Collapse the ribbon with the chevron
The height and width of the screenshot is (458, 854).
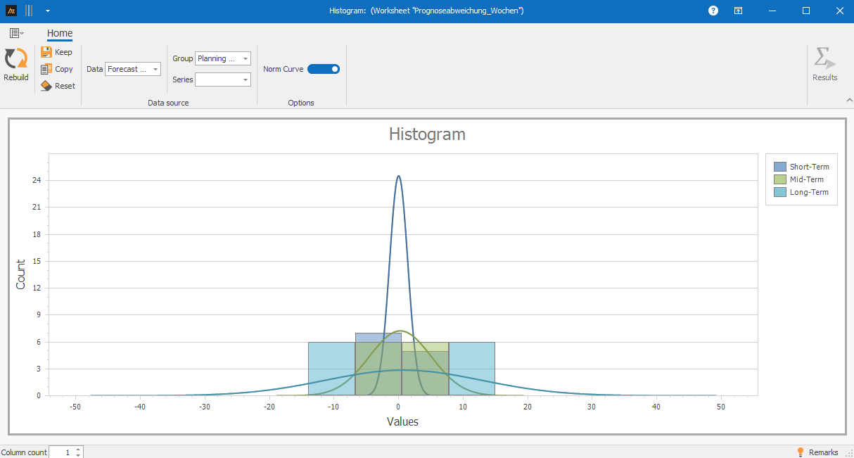click(848, 101)
